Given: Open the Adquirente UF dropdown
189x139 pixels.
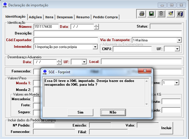Looking at the screenshot, I should tap(177, 49).
